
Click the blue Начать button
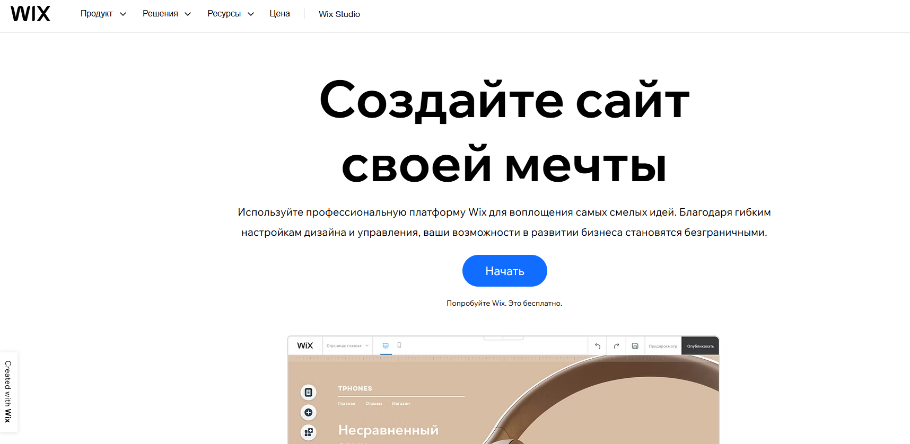(x=505, y=271)
